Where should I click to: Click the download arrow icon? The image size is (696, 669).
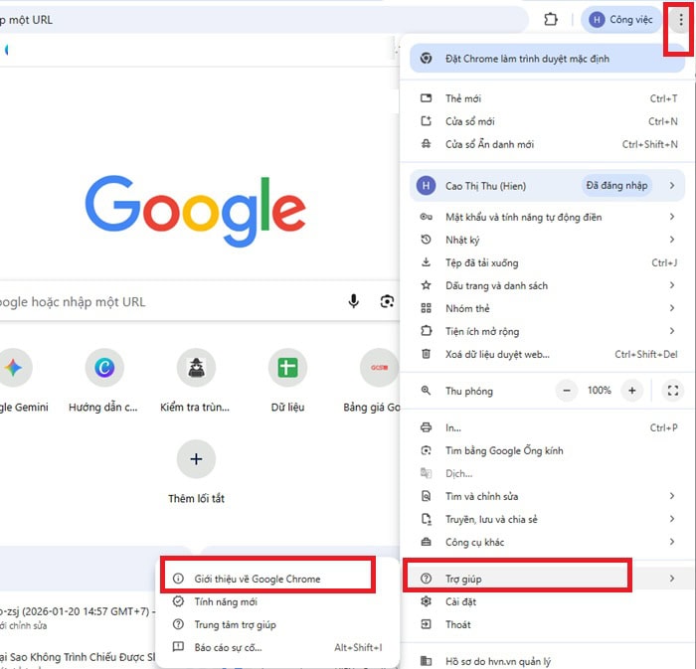tap(426, 262)
